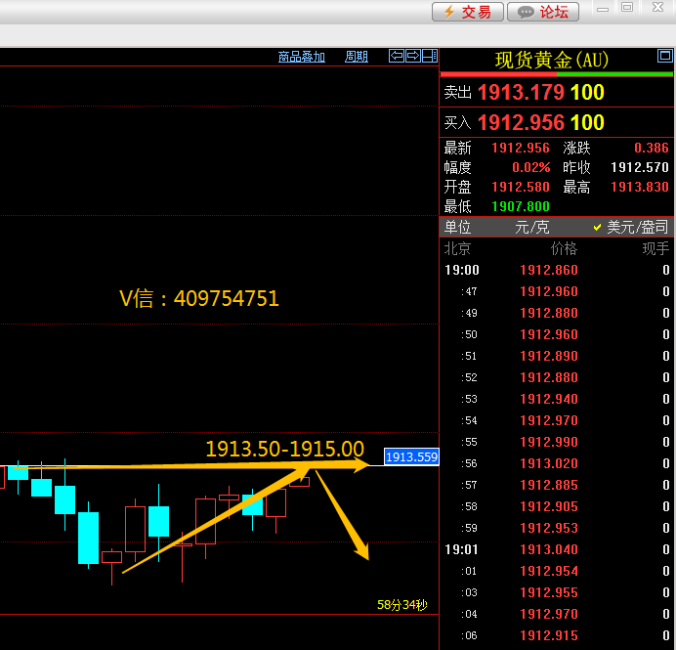Select the 元/克 unit option
Screen dimensions: 676x650
click(x=531, y=227)
